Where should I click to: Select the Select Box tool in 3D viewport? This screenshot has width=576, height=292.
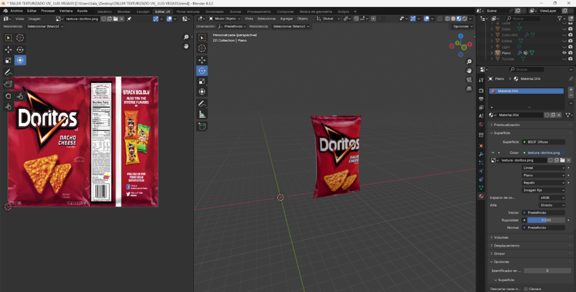[202, 38]
